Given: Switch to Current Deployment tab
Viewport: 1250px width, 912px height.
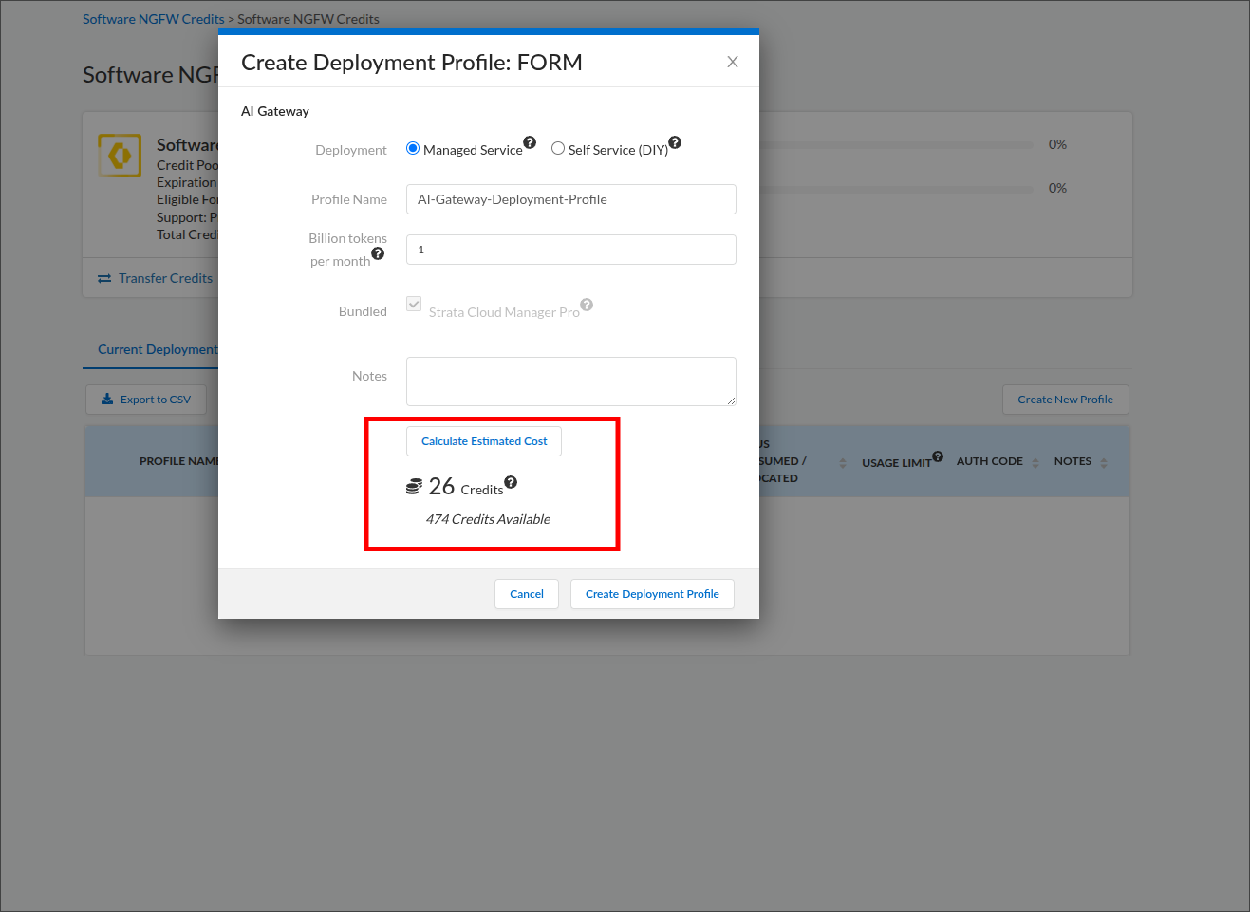Looking at the screenshot, I should click(158, 349).
